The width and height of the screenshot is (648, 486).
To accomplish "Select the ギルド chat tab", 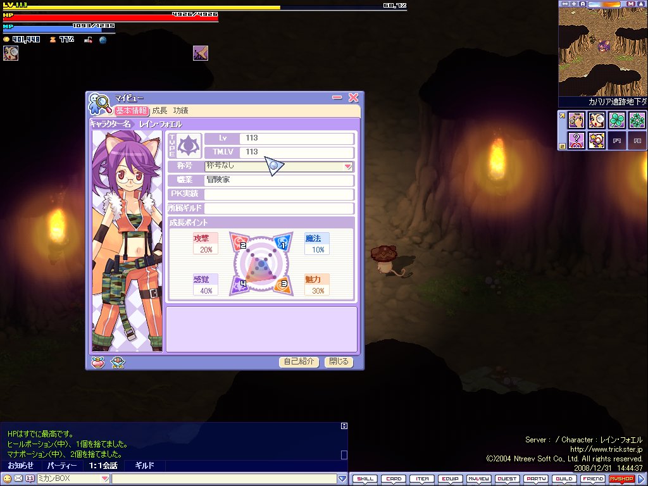I will click(145, 466).
